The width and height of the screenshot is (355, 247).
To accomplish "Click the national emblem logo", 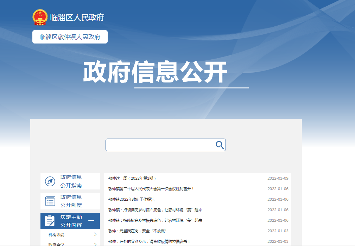I will tap(40, 17).
